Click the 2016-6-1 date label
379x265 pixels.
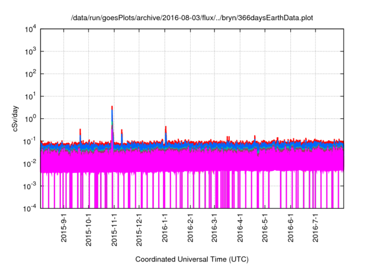[291, 228]
